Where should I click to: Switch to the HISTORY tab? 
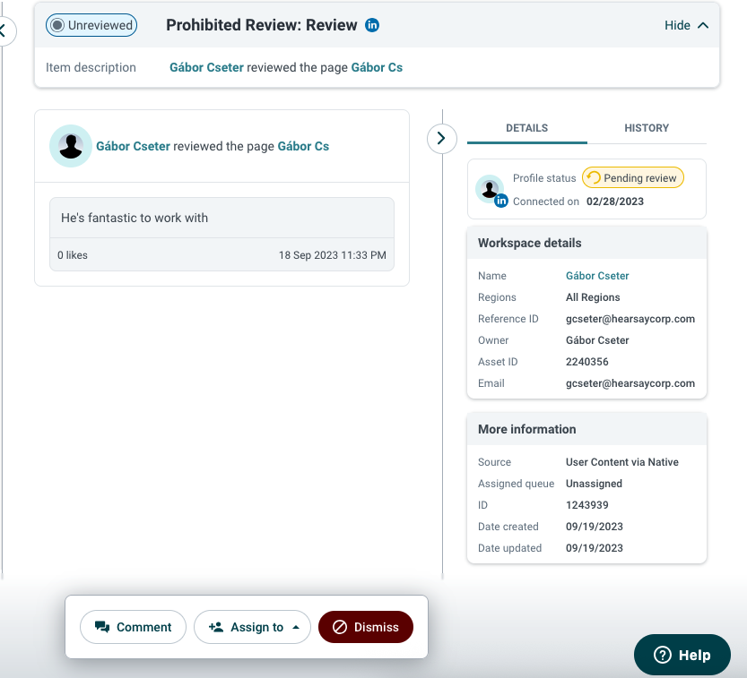[x=647, y=128]
